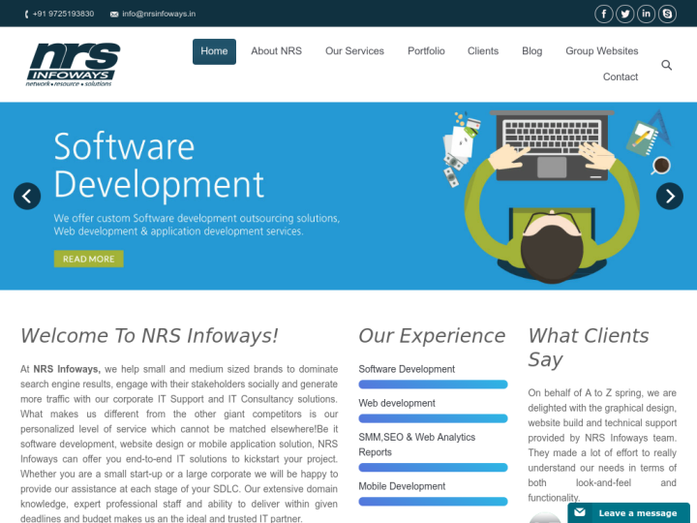The image size is (697, 523).
Task: Select the Home menu item
Action: 214,51
